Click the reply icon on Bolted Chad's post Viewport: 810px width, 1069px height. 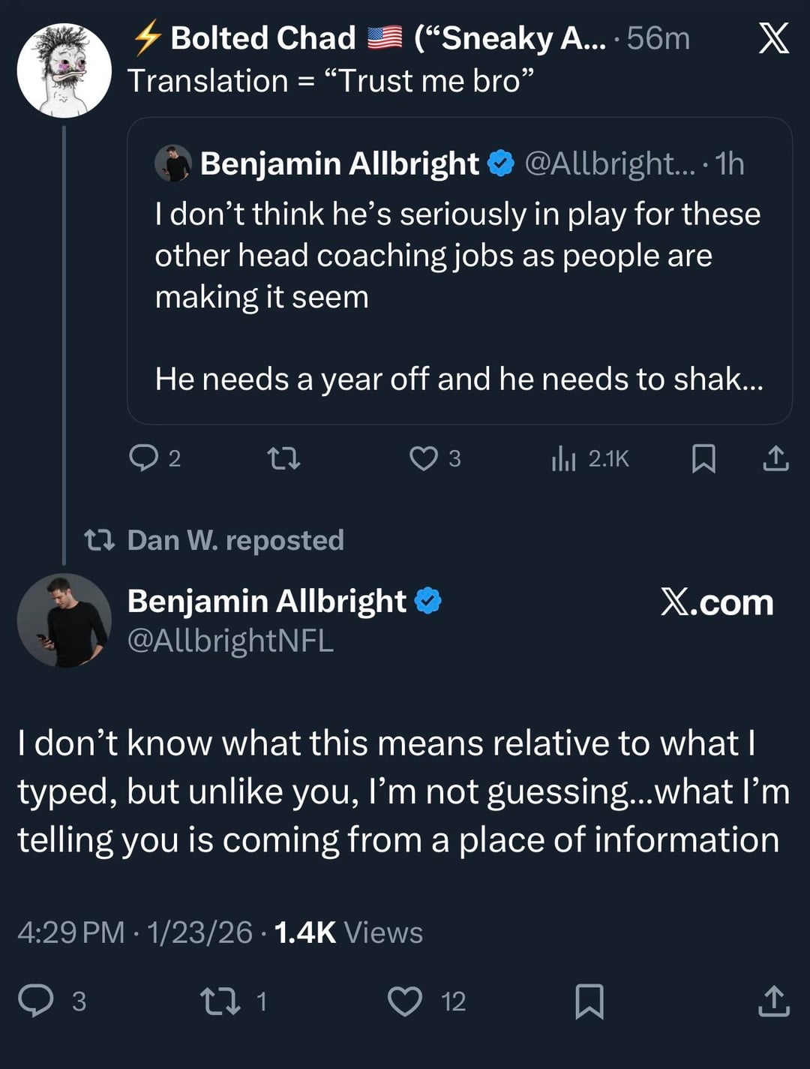pos(143,458)
